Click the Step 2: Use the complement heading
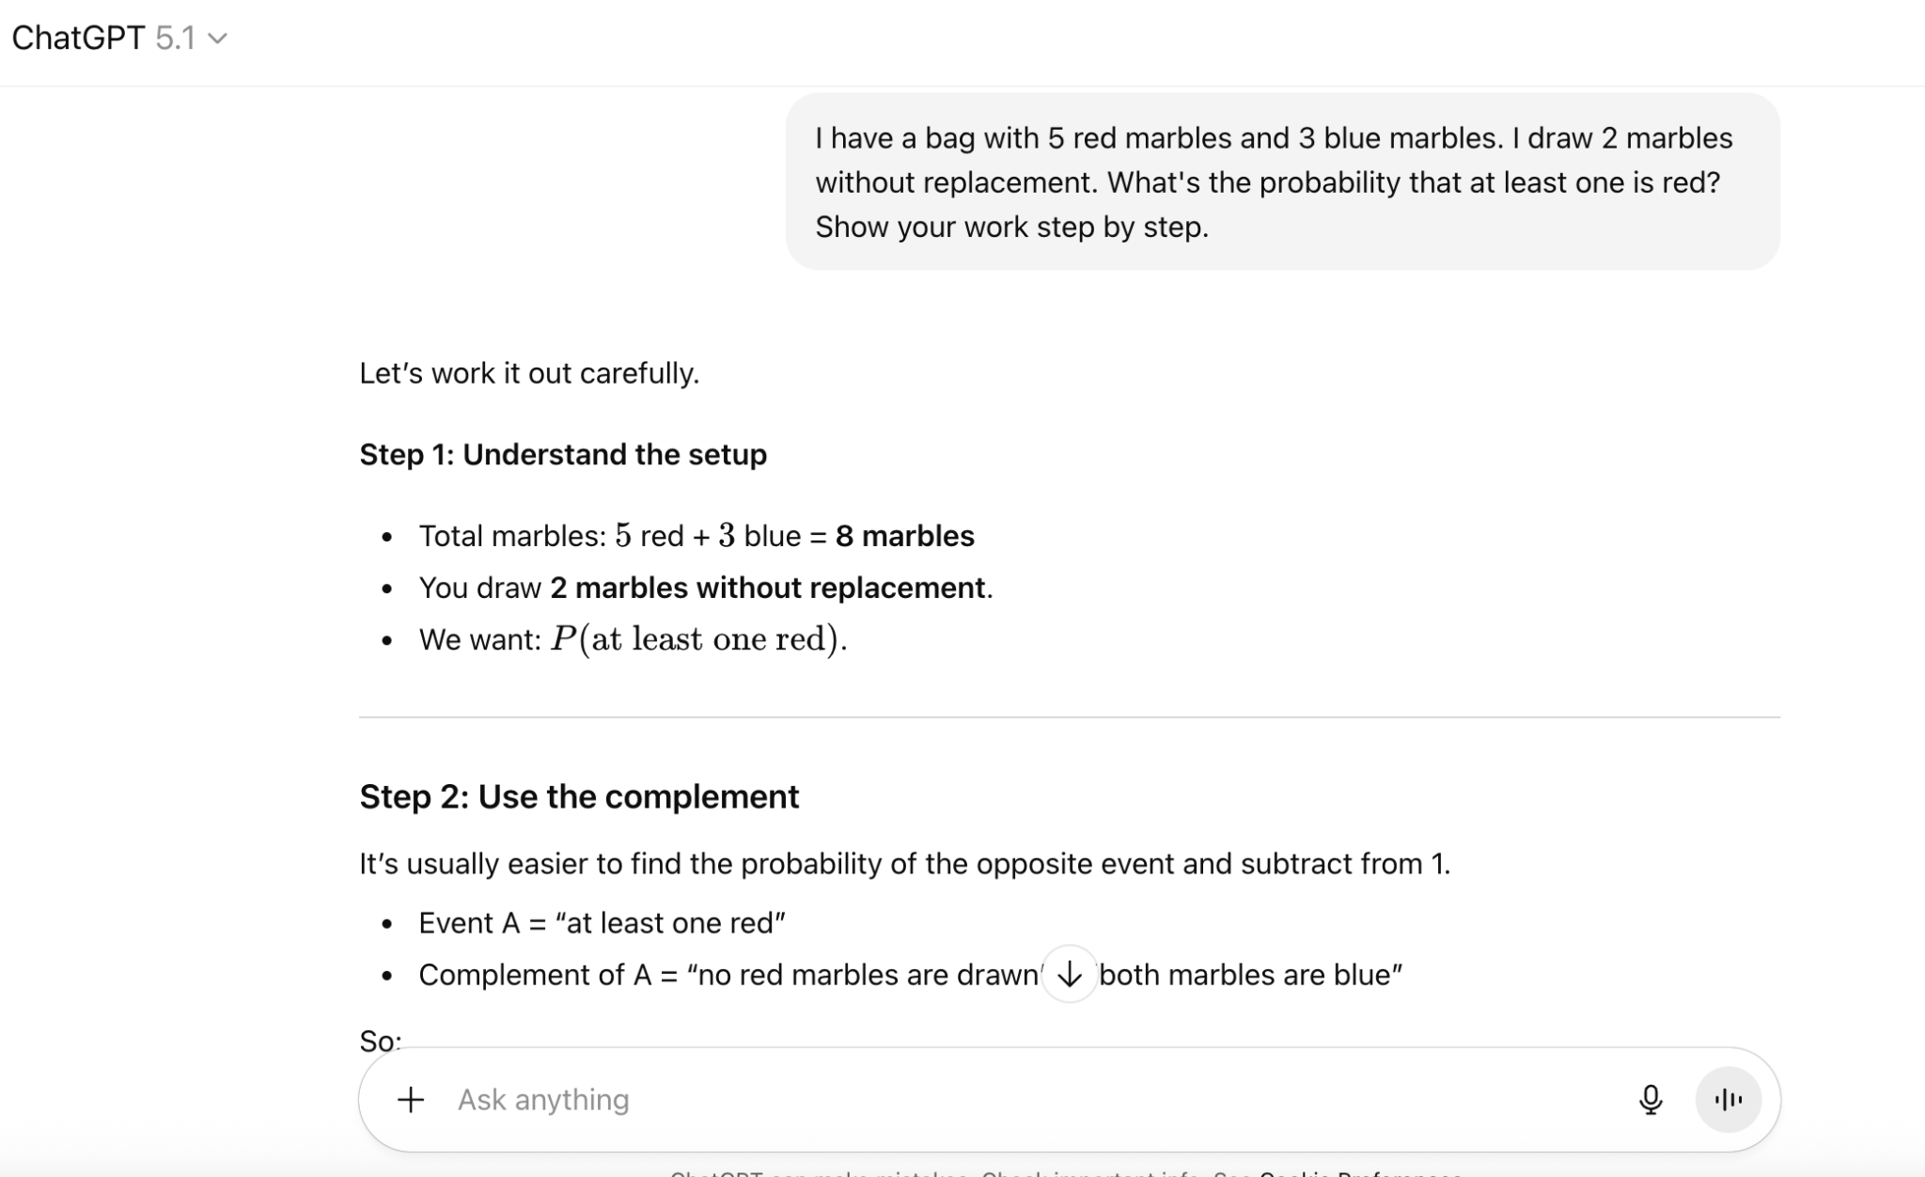The image size is (1925, 1177). [579, 796]
